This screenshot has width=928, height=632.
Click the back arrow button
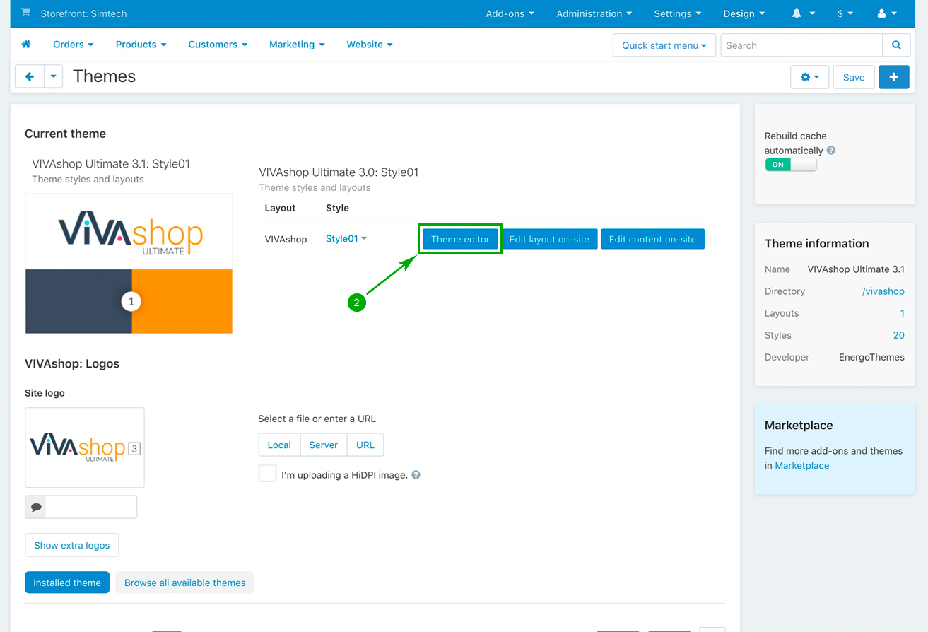point(30,76)
